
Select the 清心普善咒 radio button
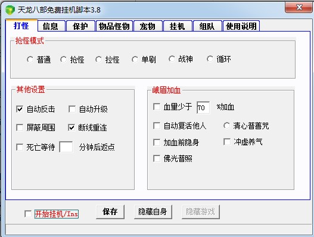point(226,126)
